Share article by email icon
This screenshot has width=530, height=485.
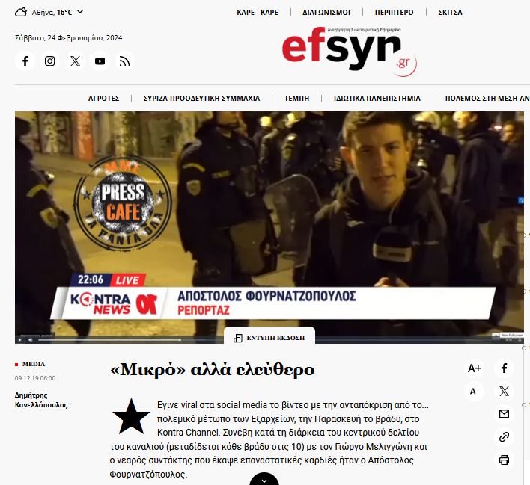coord(504,414)
